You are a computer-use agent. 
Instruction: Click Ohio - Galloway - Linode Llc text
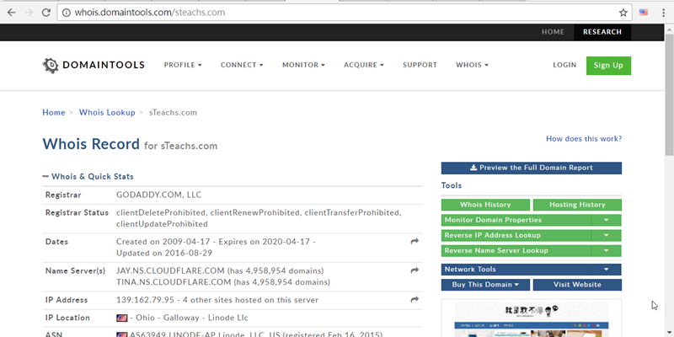coord(192,318)
